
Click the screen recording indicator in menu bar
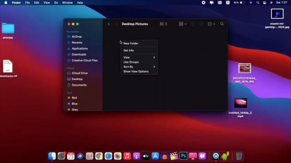203,3
